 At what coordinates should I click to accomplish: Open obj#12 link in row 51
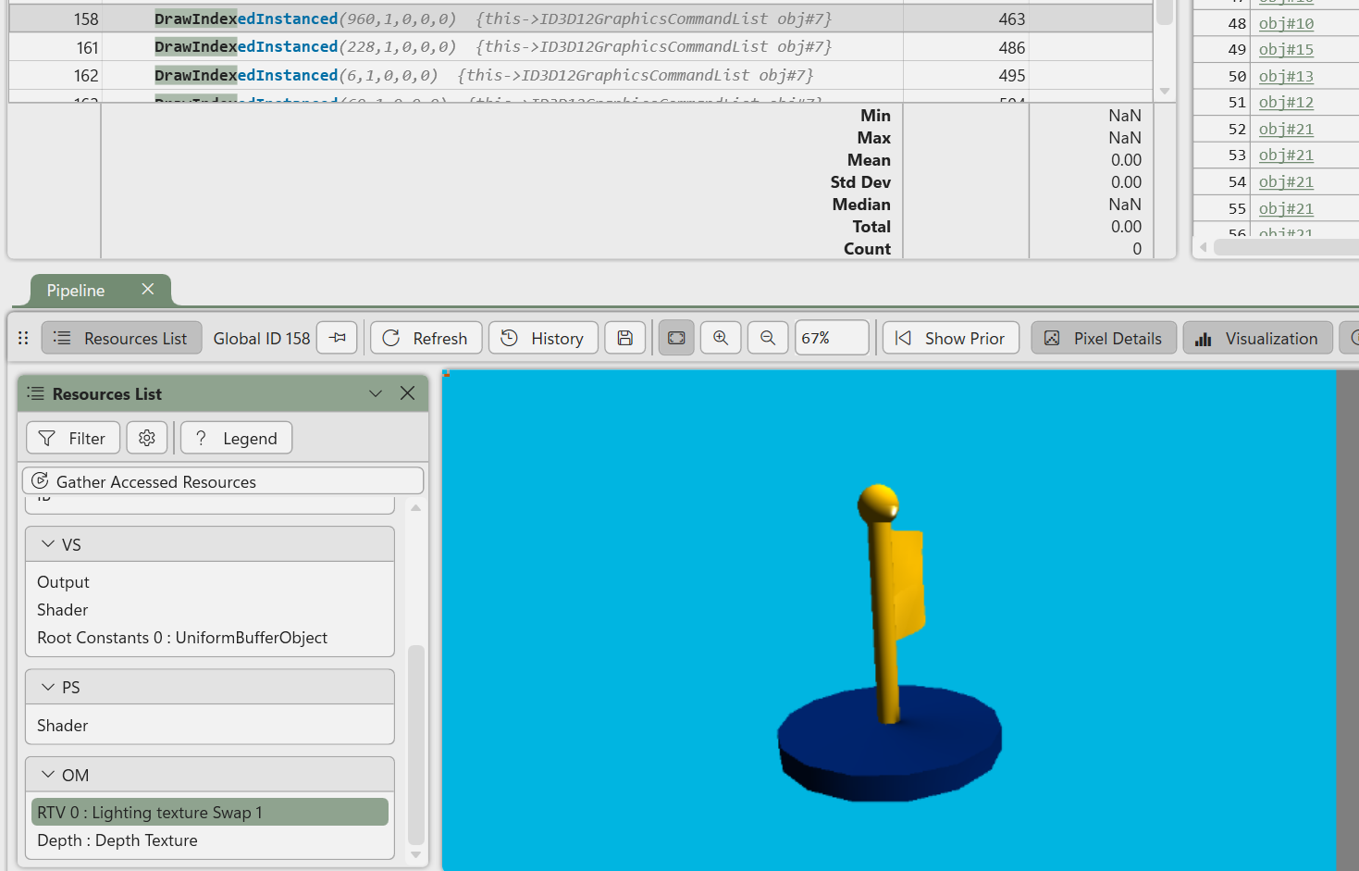point(1286,102)
